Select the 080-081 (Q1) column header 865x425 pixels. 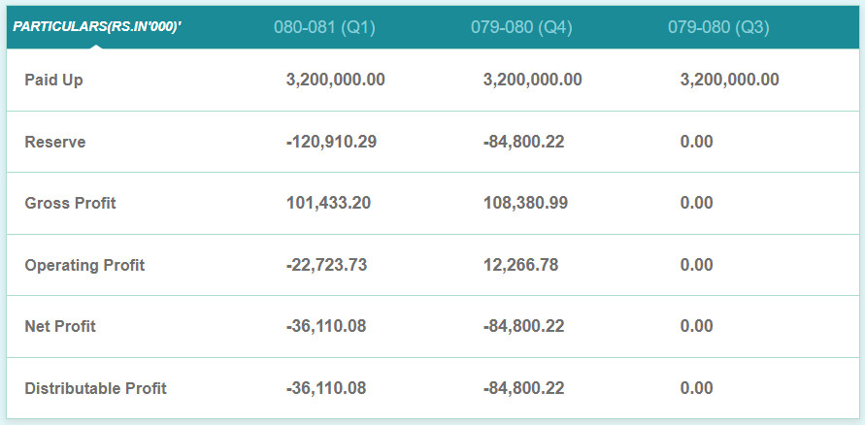[324, 27]
